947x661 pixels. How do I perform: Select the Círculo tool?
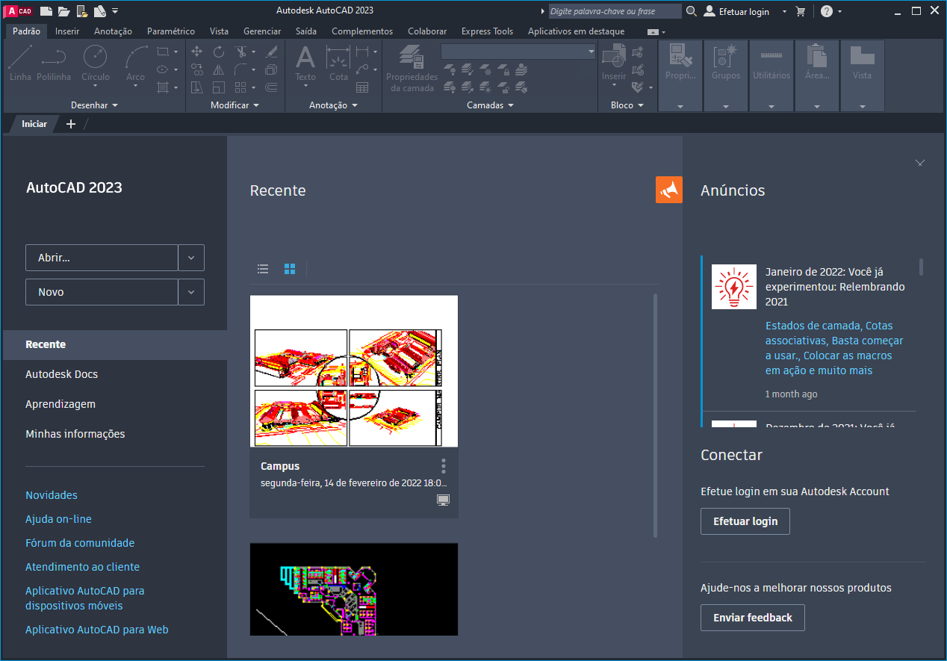coord(95,63)
